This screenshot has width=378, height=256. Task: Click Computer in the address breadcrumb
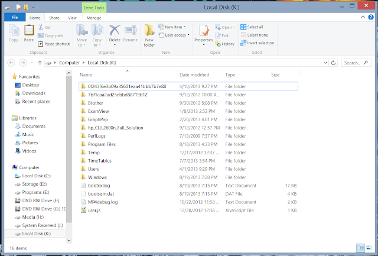click(69, 63)
